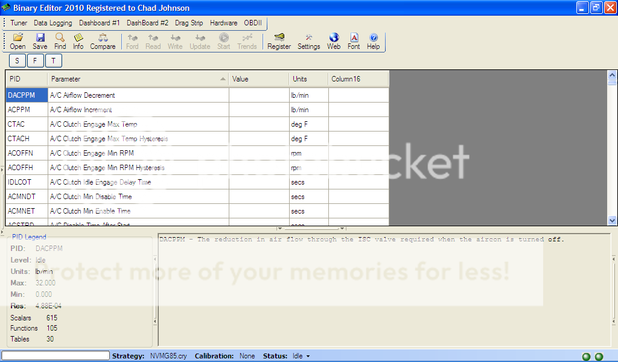Select 'A/C Airflow Decrement' parameter cell
Viewport: 618px width, 362px height.
click(x=138, y=95)
